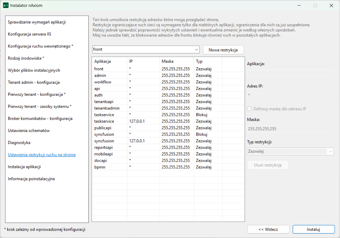Click the Nowa restrykcja button
The width and height of the screenshot is (340, 238).
click(x=223, y=50)
